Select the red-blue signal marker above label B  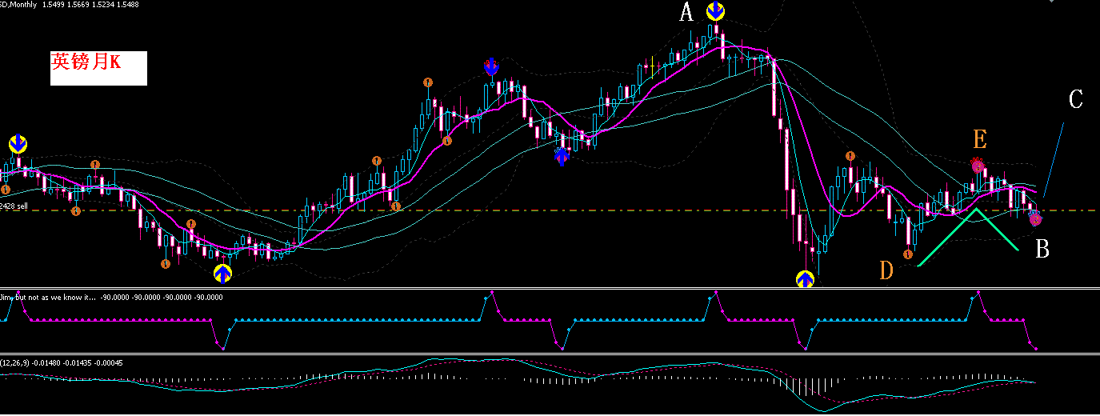coord(1034,218)
